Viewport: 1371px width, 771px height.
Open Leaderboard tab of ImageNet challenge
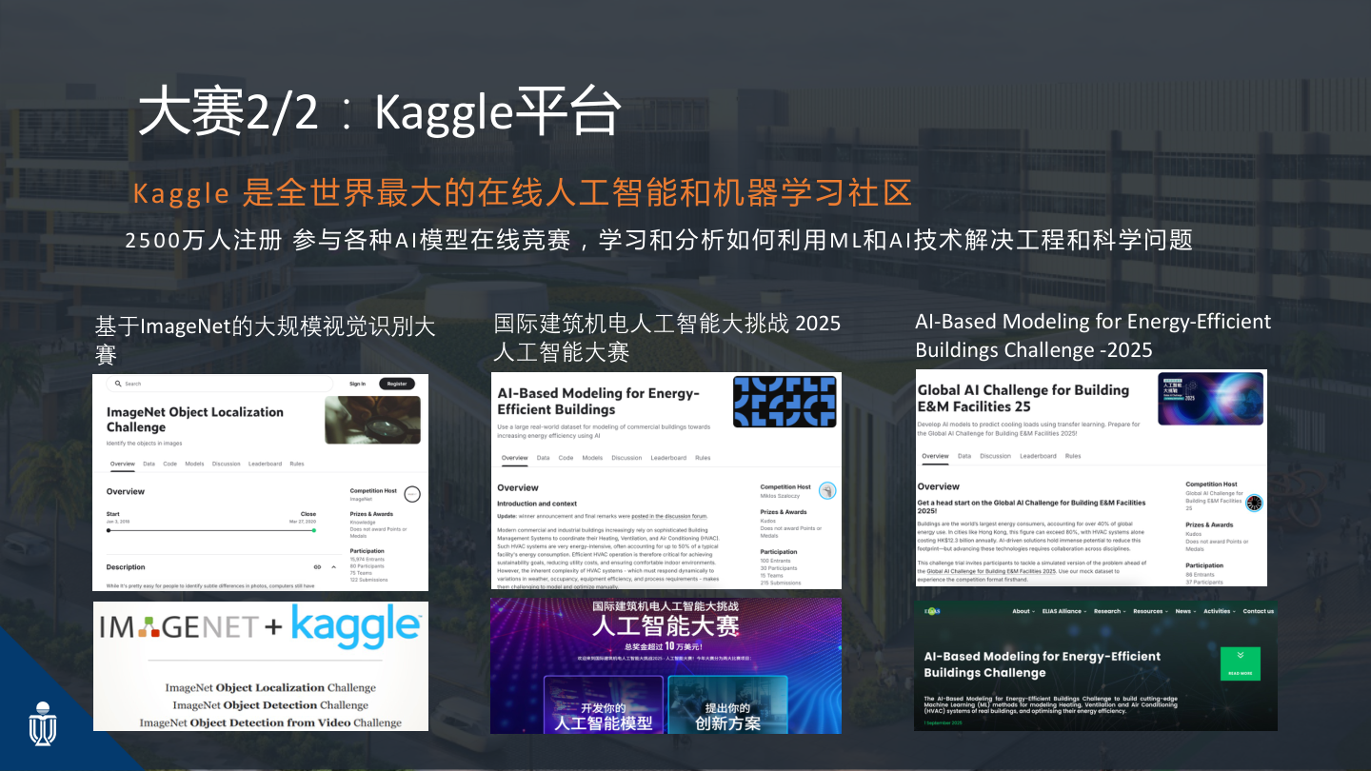coord(265,464)
